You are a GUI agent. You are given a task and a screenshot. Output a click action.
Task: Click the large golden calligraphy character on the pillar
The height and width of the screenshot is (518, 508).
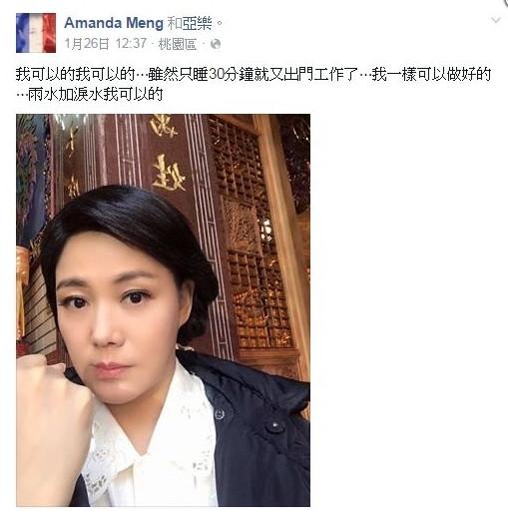[x=169, y=174]
